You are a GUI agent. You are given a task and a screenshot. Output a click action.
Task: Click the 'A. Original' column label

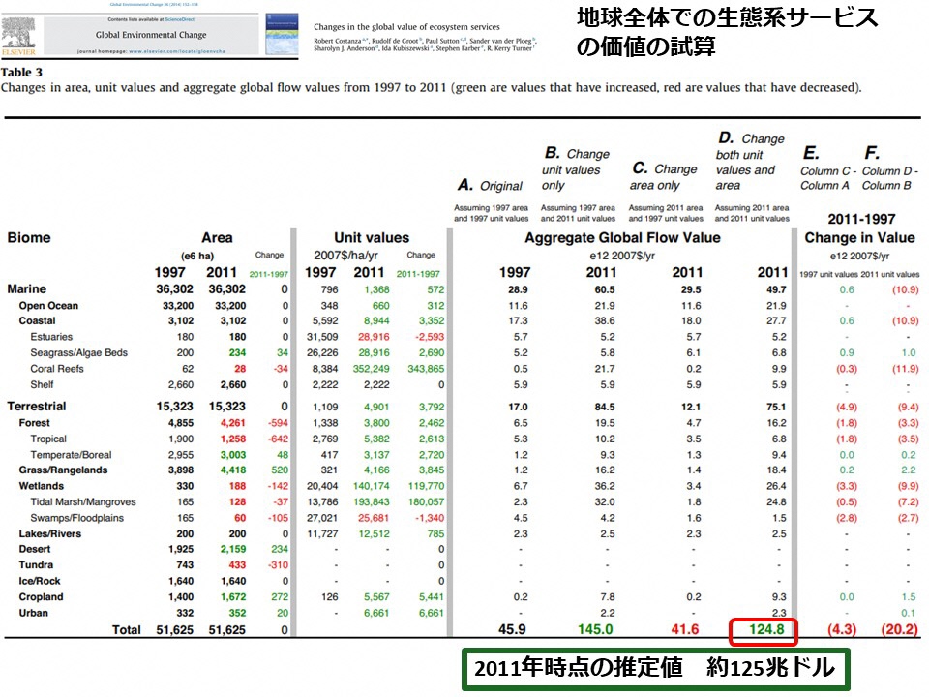pyautogui.click(x=489, y=186)
